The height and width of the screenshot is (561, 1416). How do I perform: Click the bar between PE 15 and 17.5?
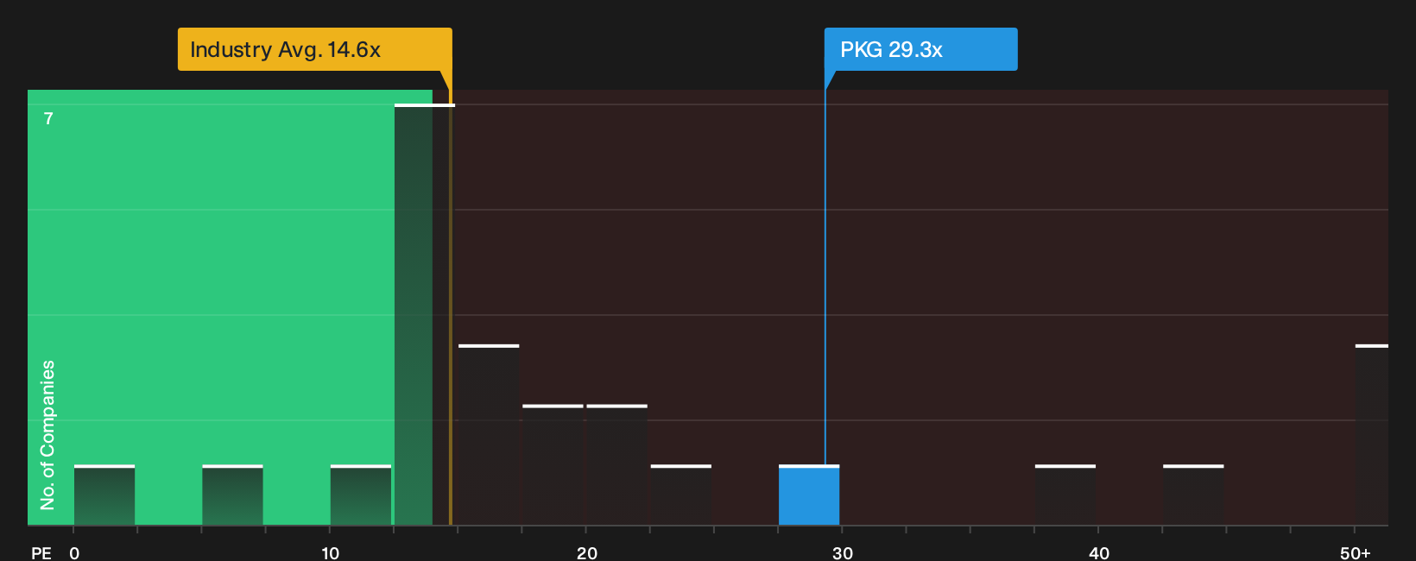coord(489,435)
